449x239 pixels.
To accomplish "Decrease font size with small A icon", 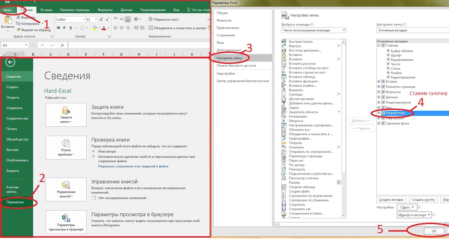I will 107,19.
